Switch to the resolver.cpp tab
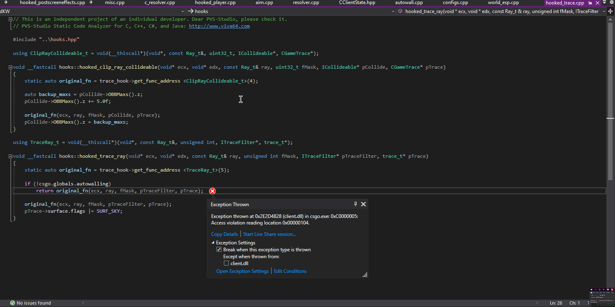Image resolution: width=615 pixels, height=307 pixels. (x=306, y=3)
